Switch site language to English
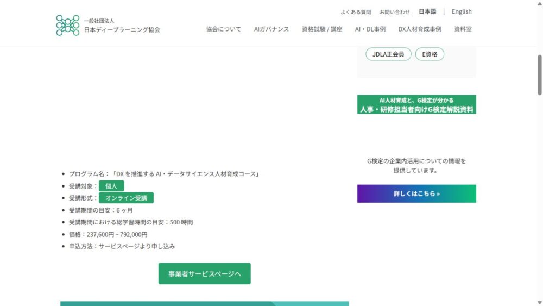543x306 pixels. click(x=461, y=11)
